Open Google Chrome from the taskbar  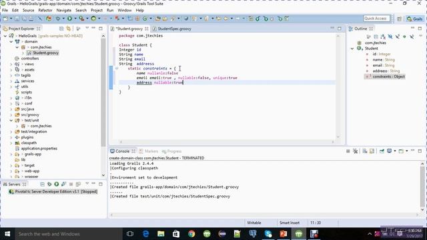[191, 234]
